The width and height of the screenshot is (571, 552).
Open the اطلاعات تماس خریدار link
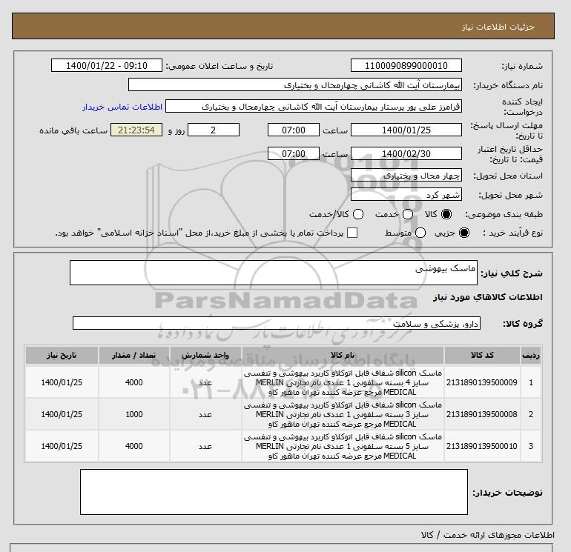tap(122, 107)
